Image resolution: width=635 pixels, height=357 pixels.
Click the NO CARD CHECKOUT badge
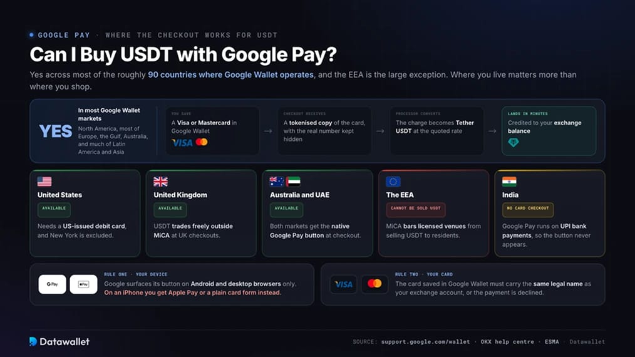(x=528, y=209)
